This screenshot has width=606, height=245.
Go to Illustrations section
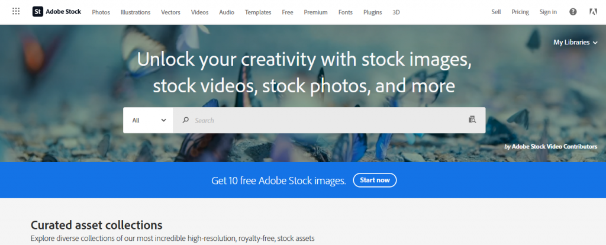(136, 12)
